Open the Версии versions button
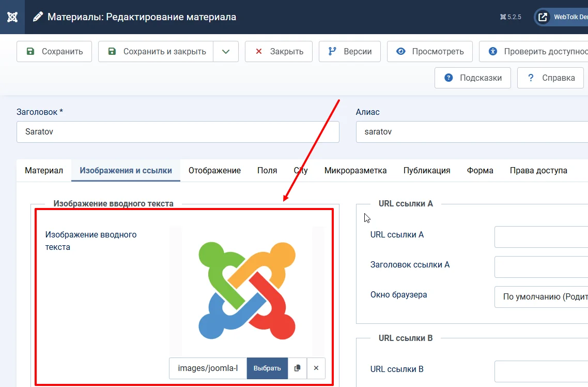 [x=350, y=51]
